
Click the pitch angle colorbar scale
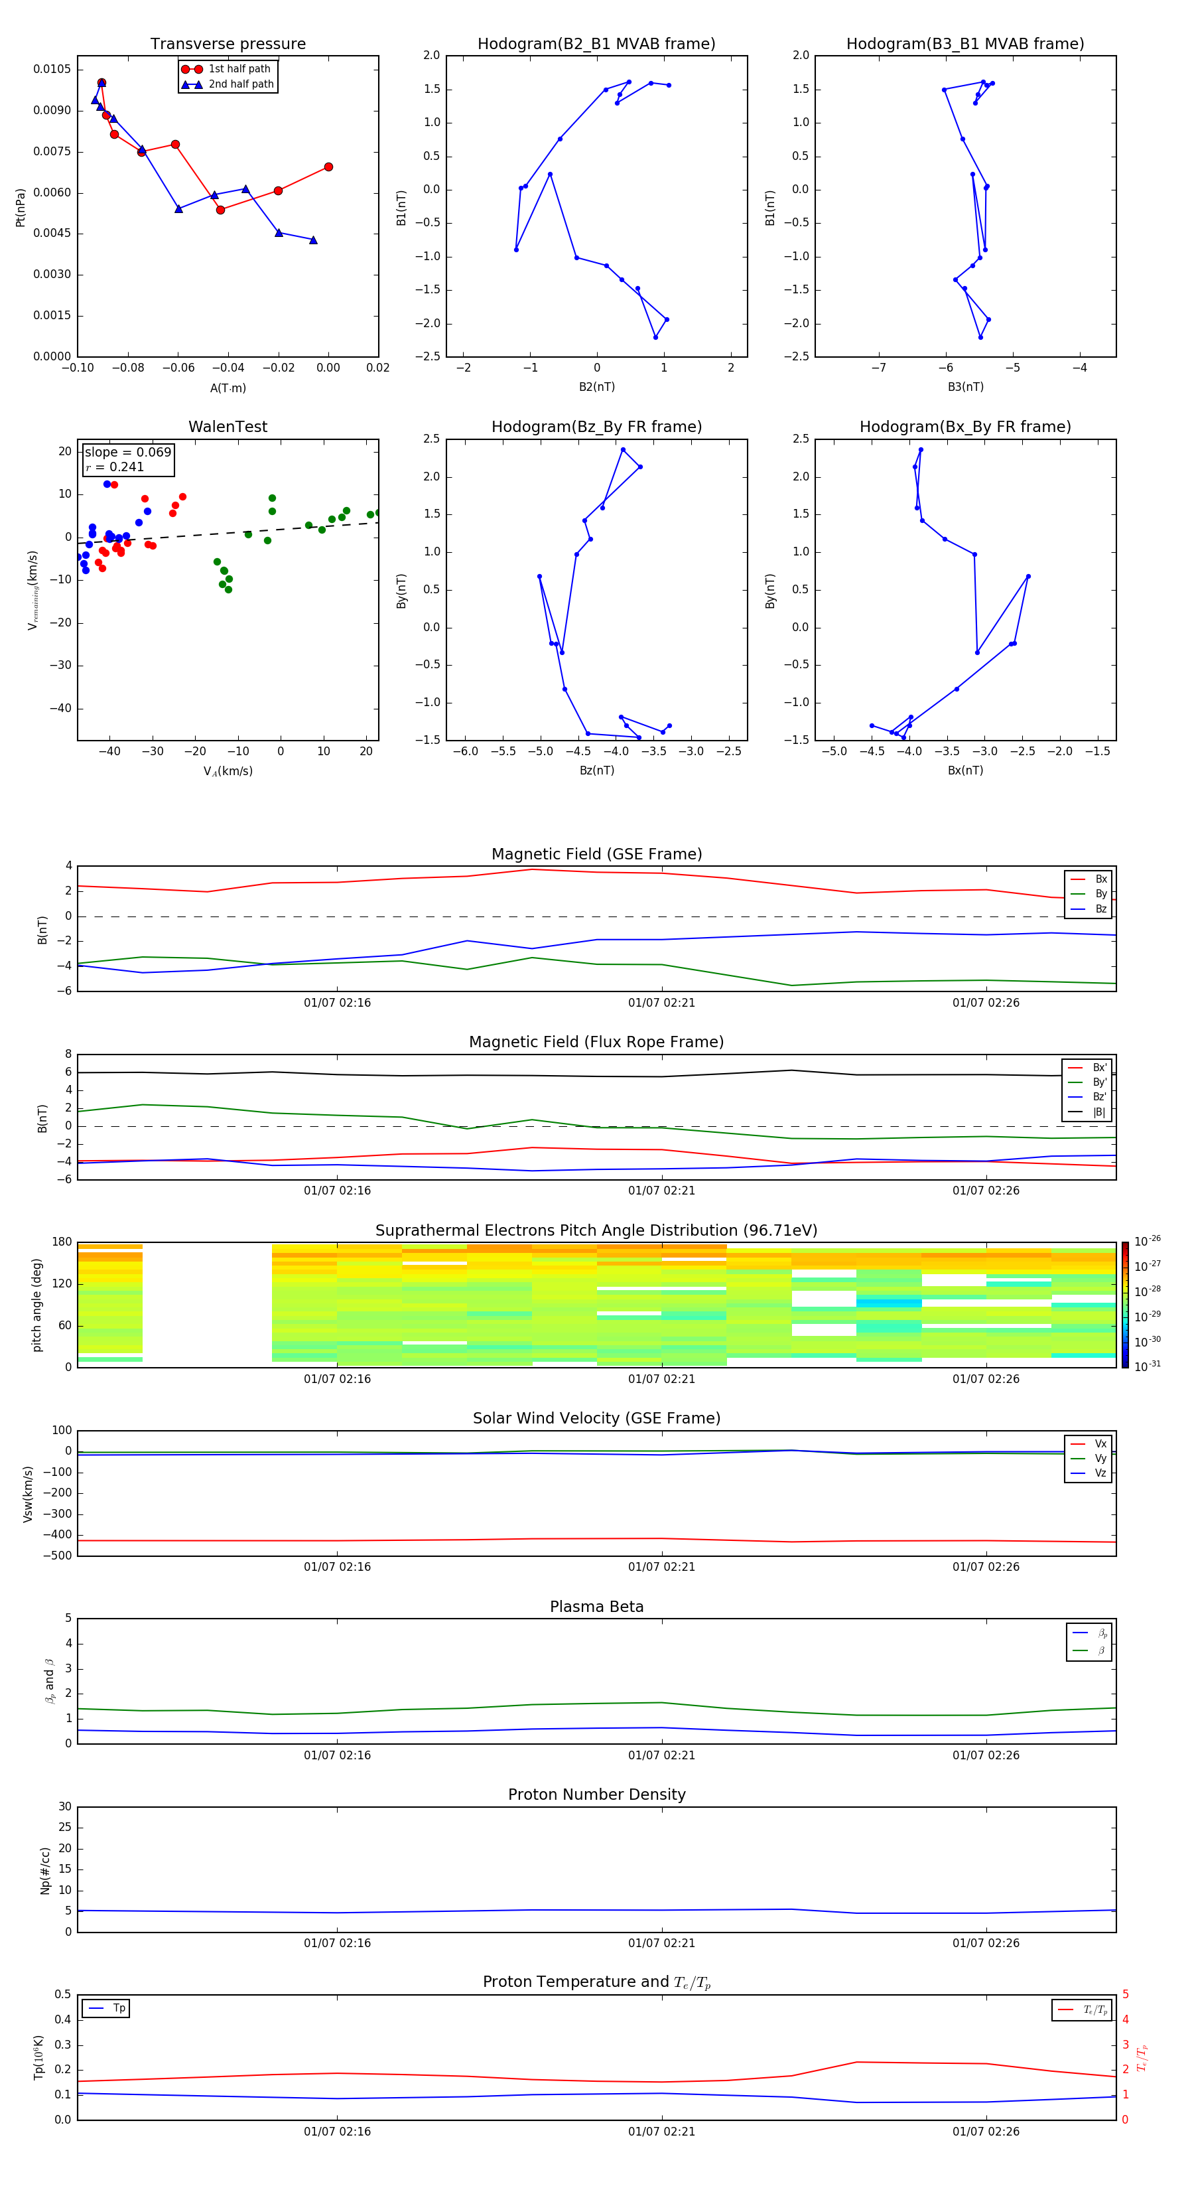coord(1125,1305)
